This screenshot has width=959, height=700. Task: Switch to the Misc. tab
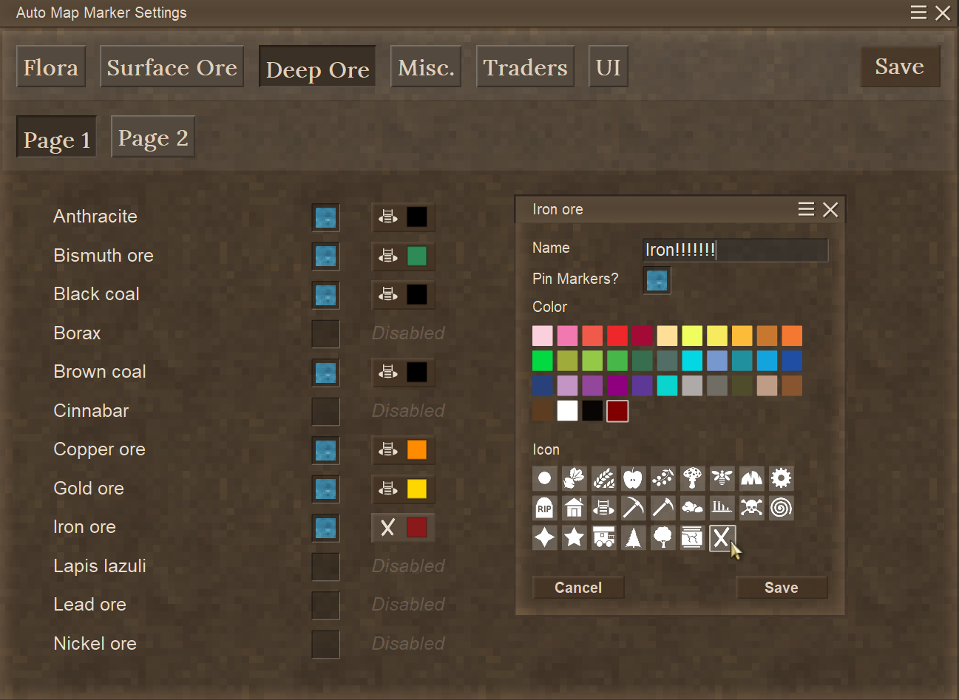coord(426,67)
